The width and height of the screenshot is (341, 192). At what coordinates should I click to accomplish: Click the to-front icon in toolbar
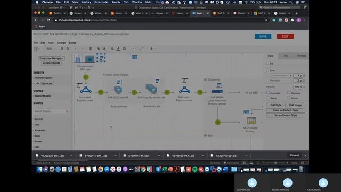point(98,49)
